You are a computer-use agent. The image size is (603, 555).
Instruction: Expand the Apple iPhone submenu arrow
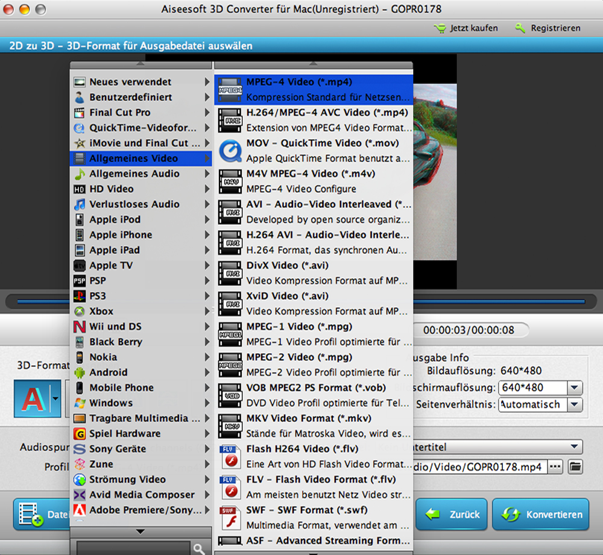coord(207,235)
